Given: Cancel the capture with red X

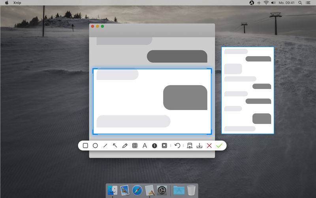Looking at the screenshot, I should (x=209, y=145).
